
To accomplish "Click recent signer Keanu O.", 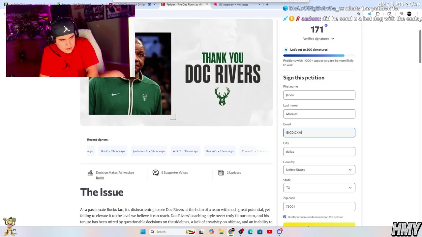I will (x=220, y=151).
